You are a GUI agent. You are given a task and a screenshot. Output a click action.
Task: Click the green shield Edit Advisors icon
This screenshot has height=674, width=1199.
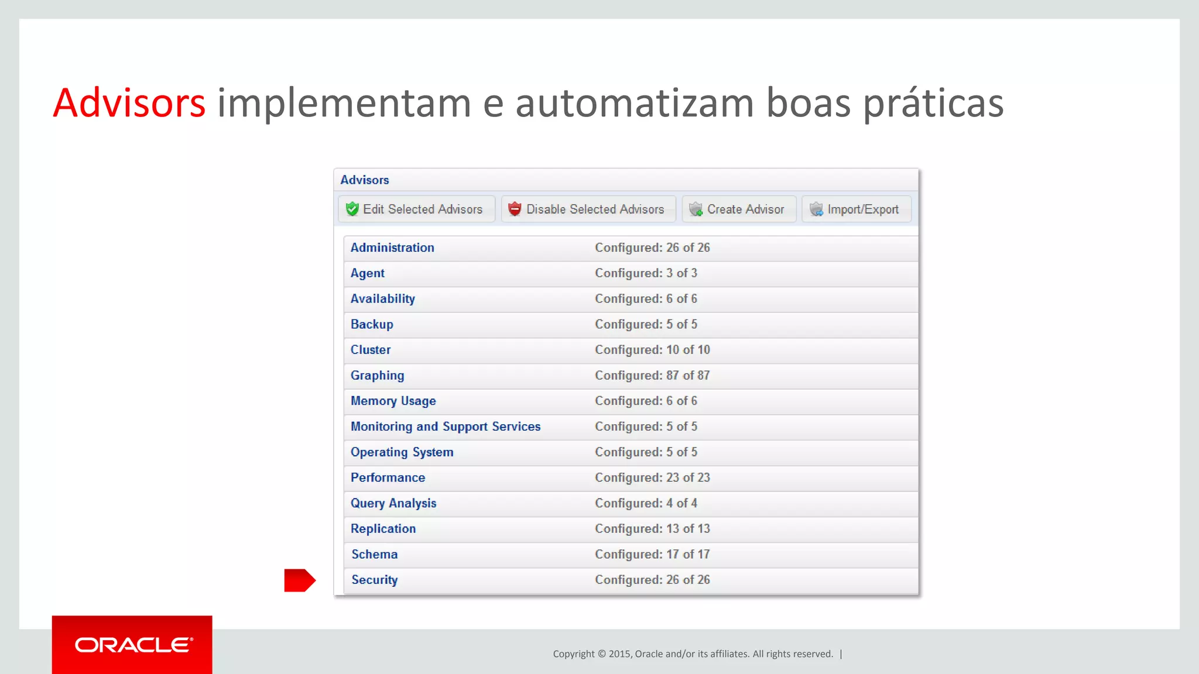[x=352, y=209]
